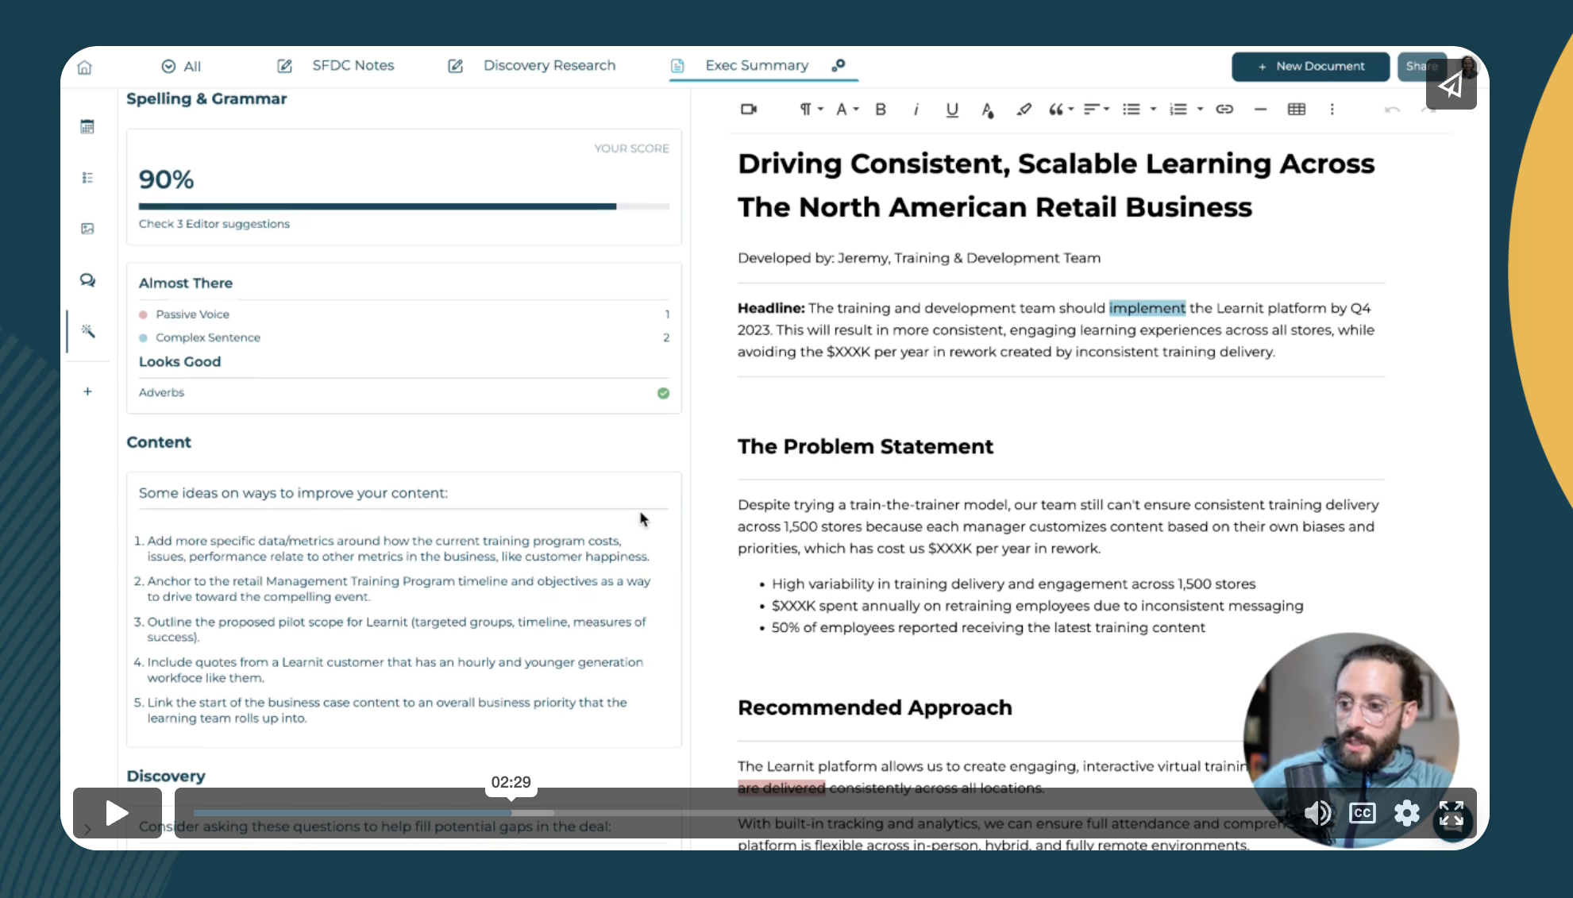1573x898 pixels.
Task: Expand the text alignment dropdown
Action: click(1097, 110)
